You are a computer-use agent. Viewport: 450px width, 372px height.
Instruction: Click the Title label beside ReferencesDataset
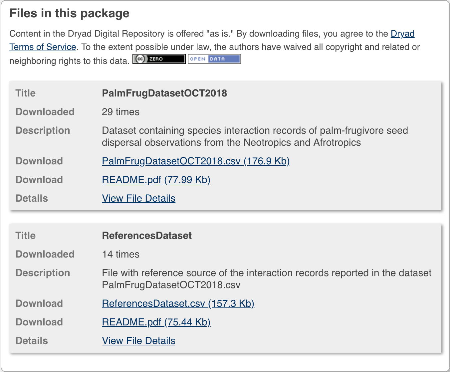point(25,236)
